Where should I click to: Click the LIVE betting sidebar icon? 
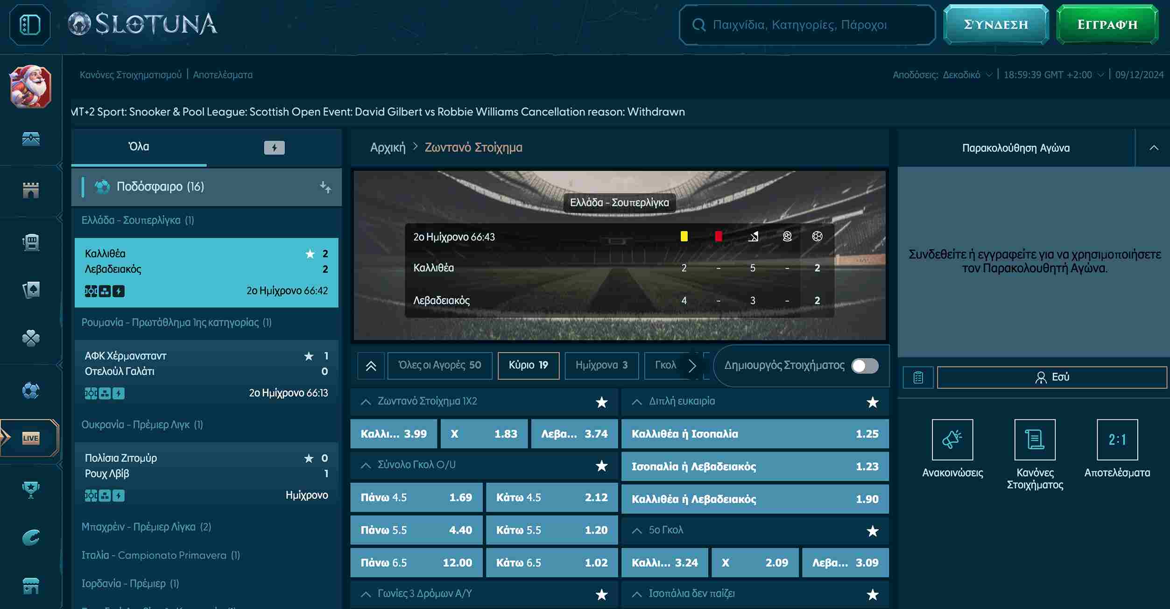tap(30, 438)
